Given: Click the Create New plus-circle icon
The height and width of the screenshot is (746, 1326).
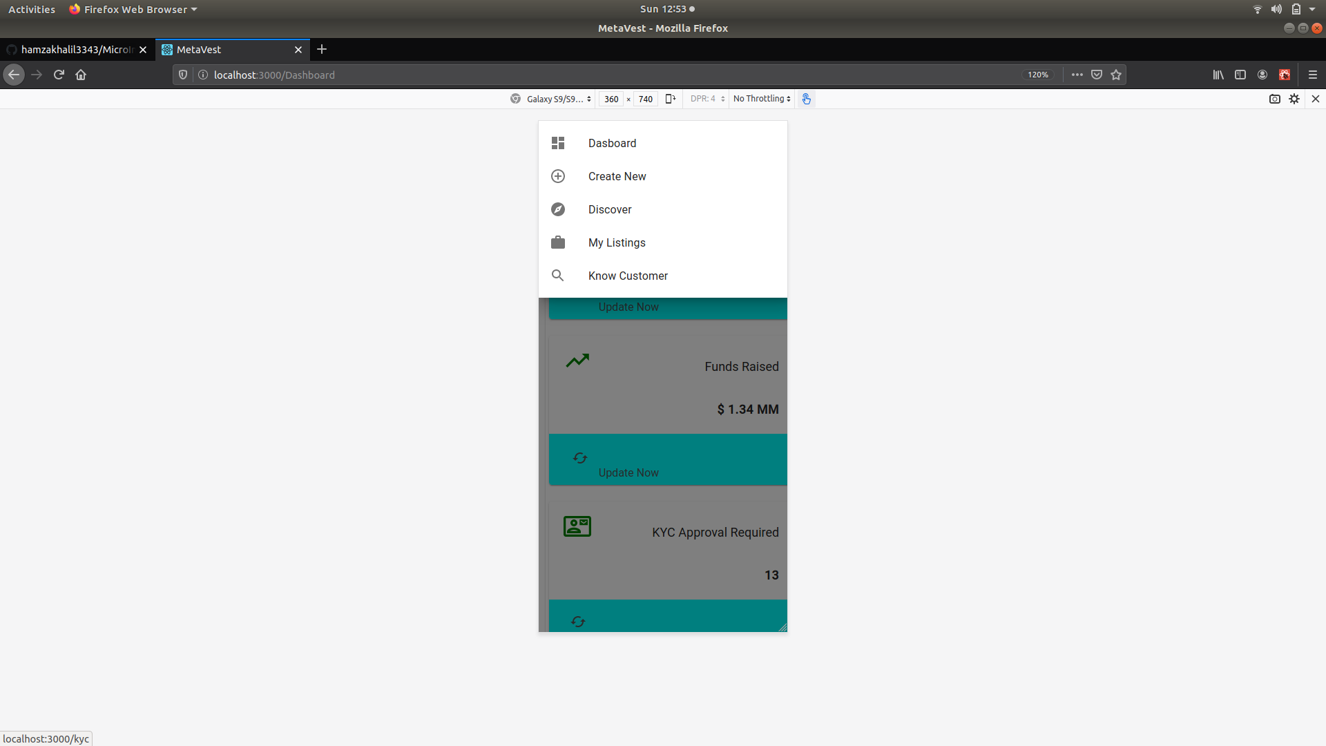Looking at the screenshot, I should (x=558, y=176).
